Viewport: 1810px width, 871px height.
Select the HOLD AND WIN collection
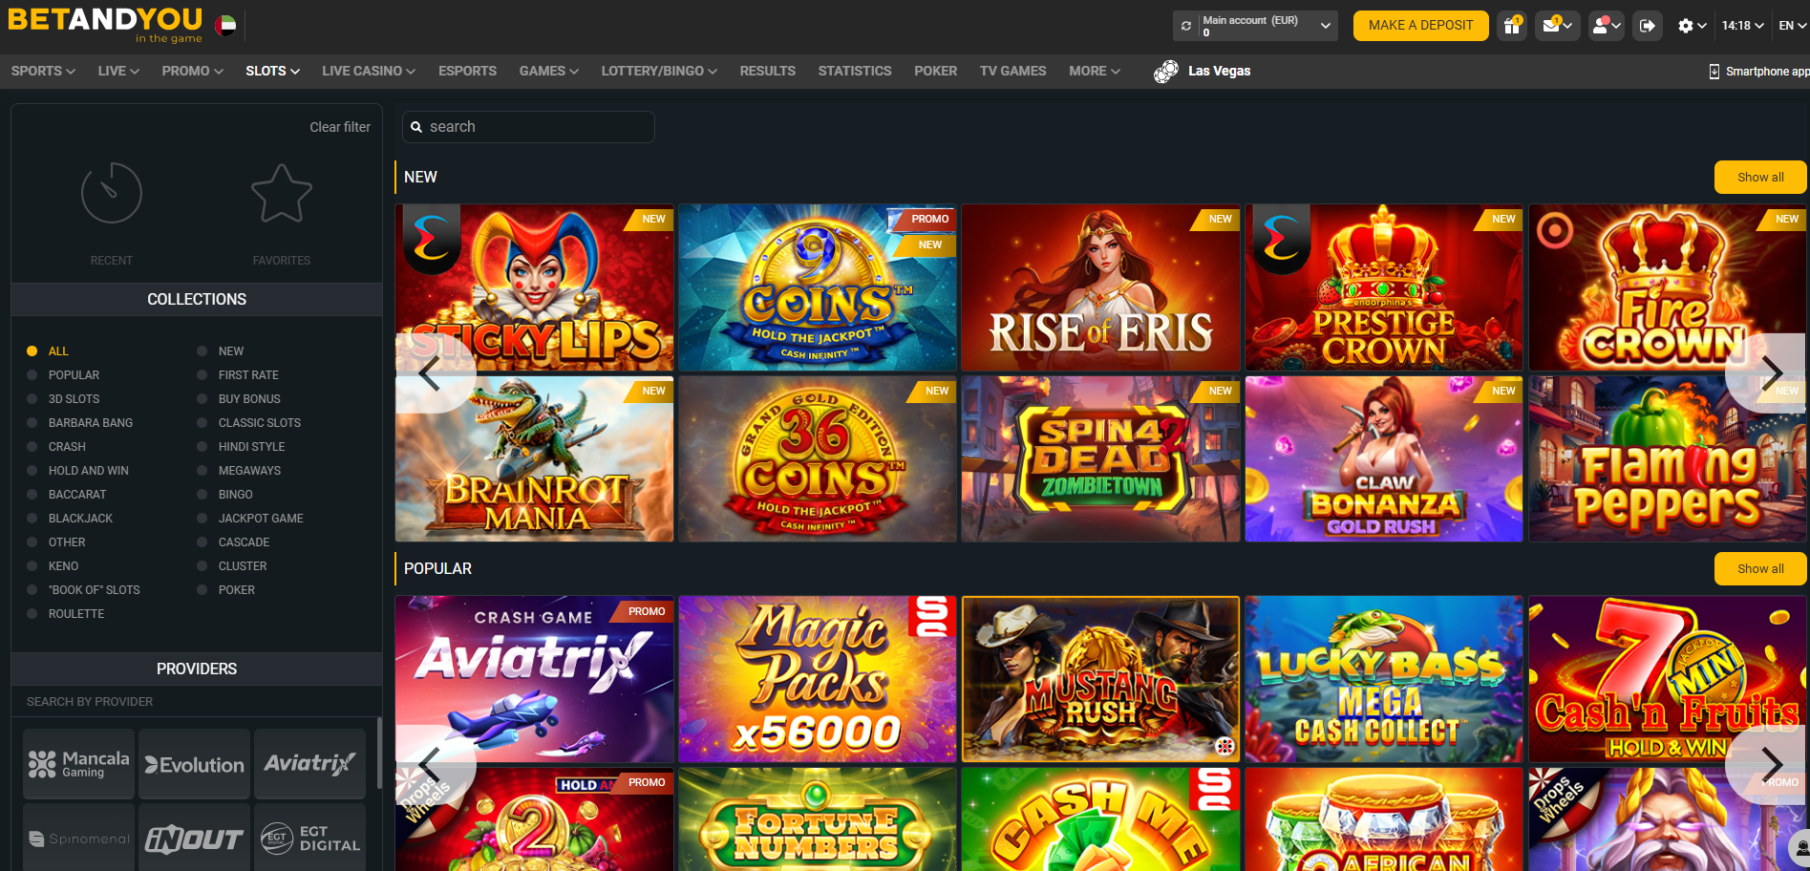(88, 471)
